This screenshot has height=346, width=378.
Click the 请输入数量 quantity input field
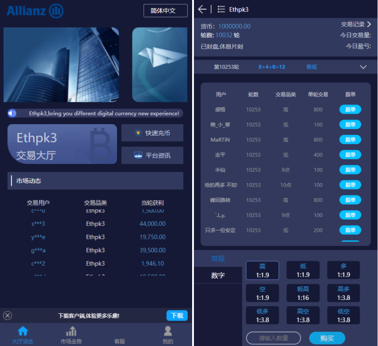(273, 338)
